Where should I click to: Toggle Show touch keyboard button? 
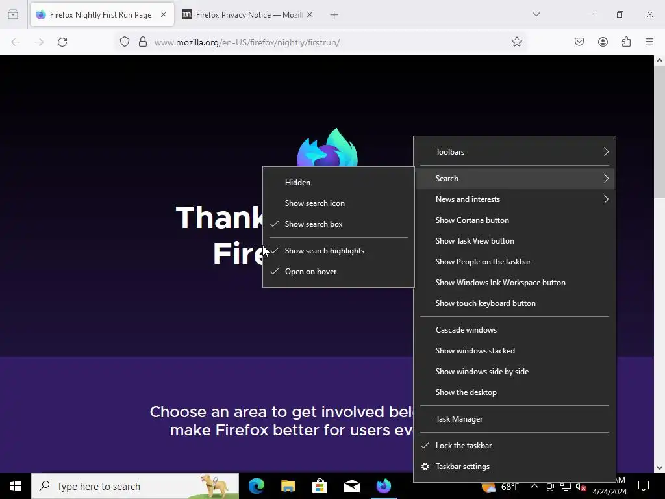514,303
